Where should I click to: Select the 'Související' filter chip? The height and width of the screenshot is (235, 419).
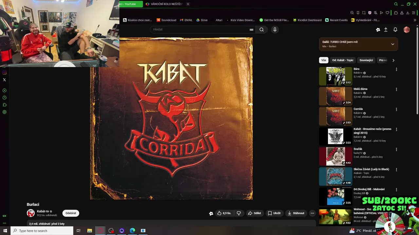(x=366, y=60)
